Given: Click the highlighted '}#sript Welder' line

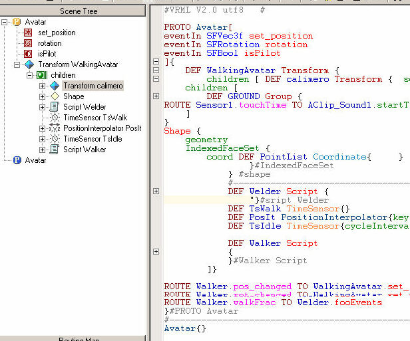Looking at the screenshot, I should click(x=290, y=200).
